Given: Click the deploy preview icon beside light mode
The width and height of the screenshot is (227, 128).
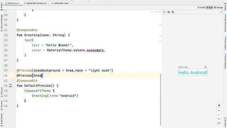Looking at the screenshot, I should [206, 67].
